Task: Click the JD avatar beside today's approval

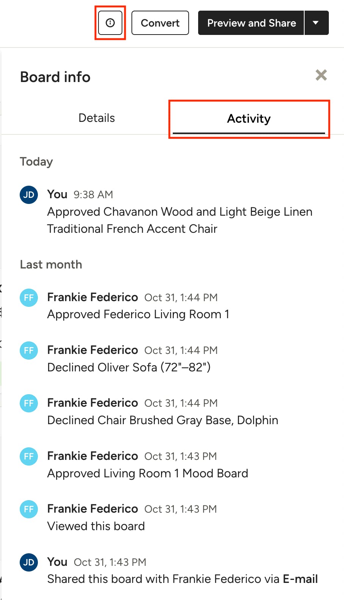Action: [x=29, y=195]
